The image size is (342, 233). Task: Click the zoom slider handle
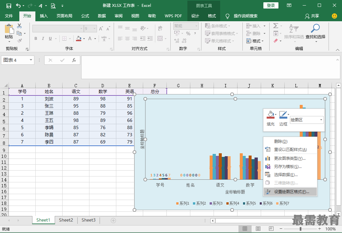click(x=300, y=229)
